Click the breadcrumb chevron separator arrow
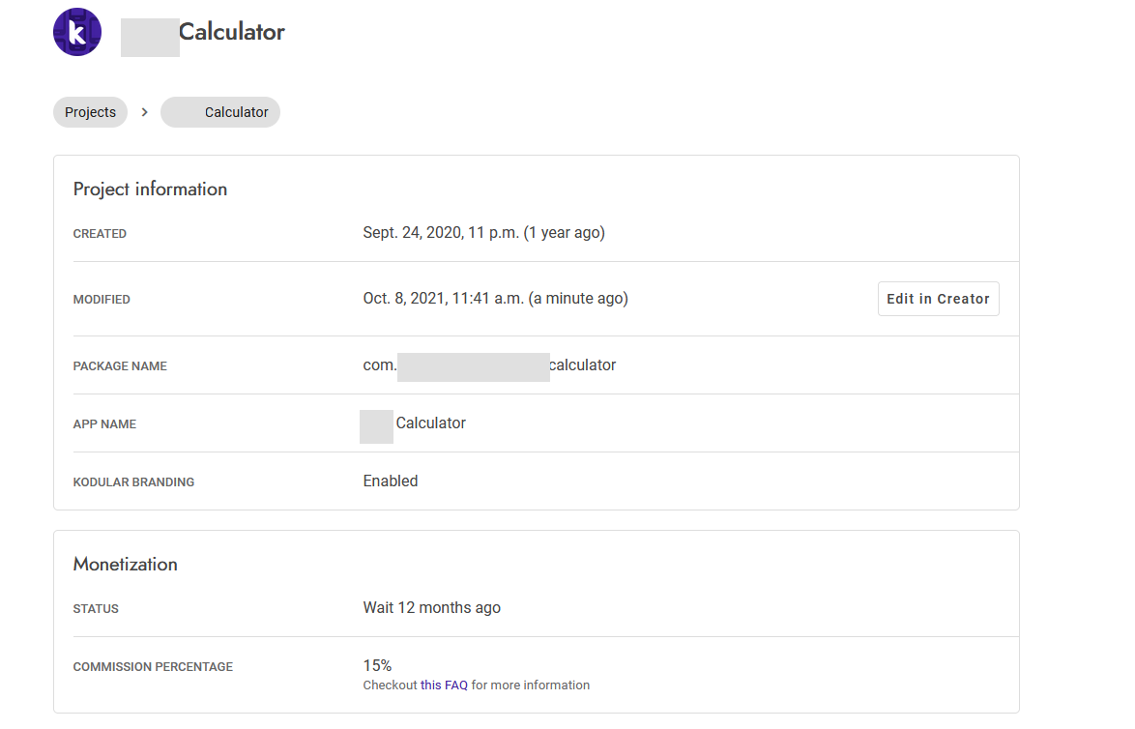1135x729 pixels. tap(144, 112)
